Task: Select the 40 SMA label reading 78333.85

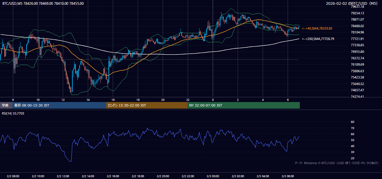Action: click(x=317, y=28)
